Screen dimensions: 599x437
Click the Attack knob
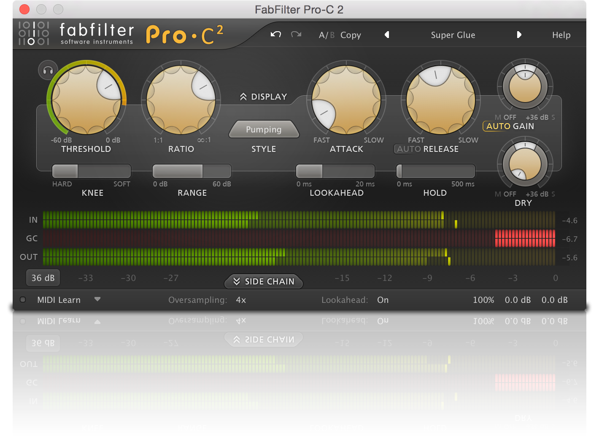point(346,100)
